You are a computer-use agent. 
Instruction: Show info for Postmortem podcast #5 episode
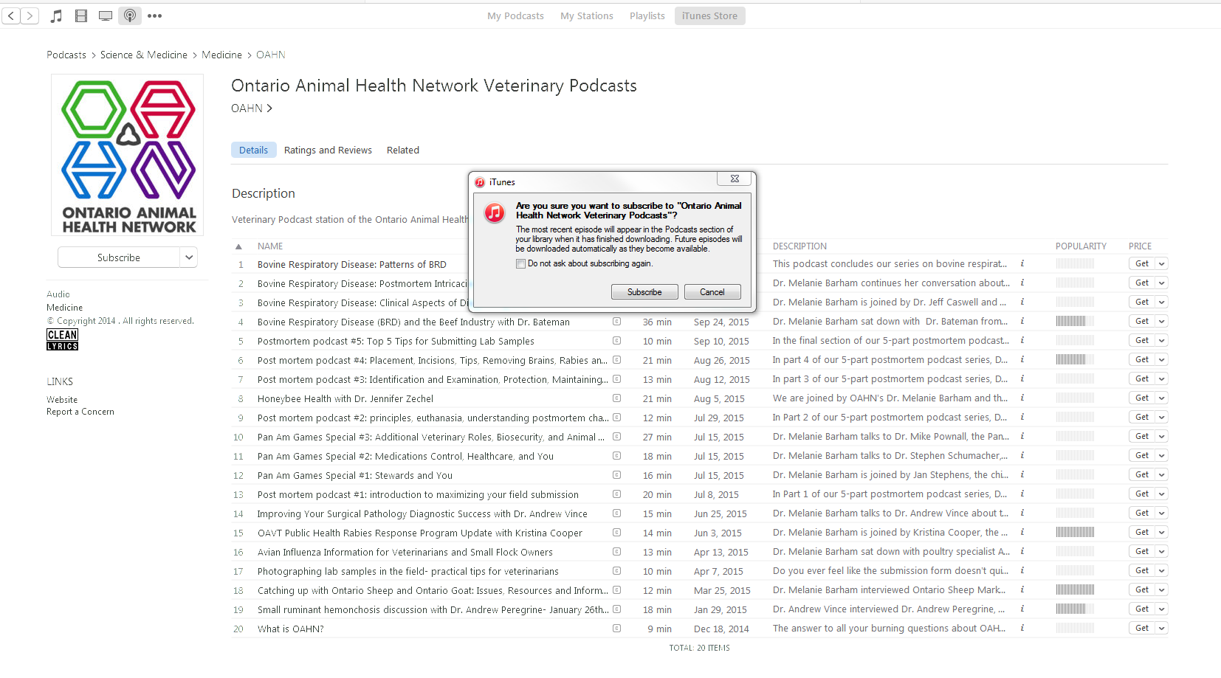pyautogui.click(x=1022, y=340)
